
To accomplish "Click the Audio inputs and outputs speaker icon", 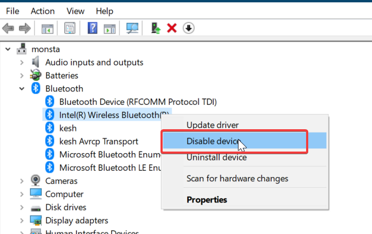I will click(x=36, y=62).
